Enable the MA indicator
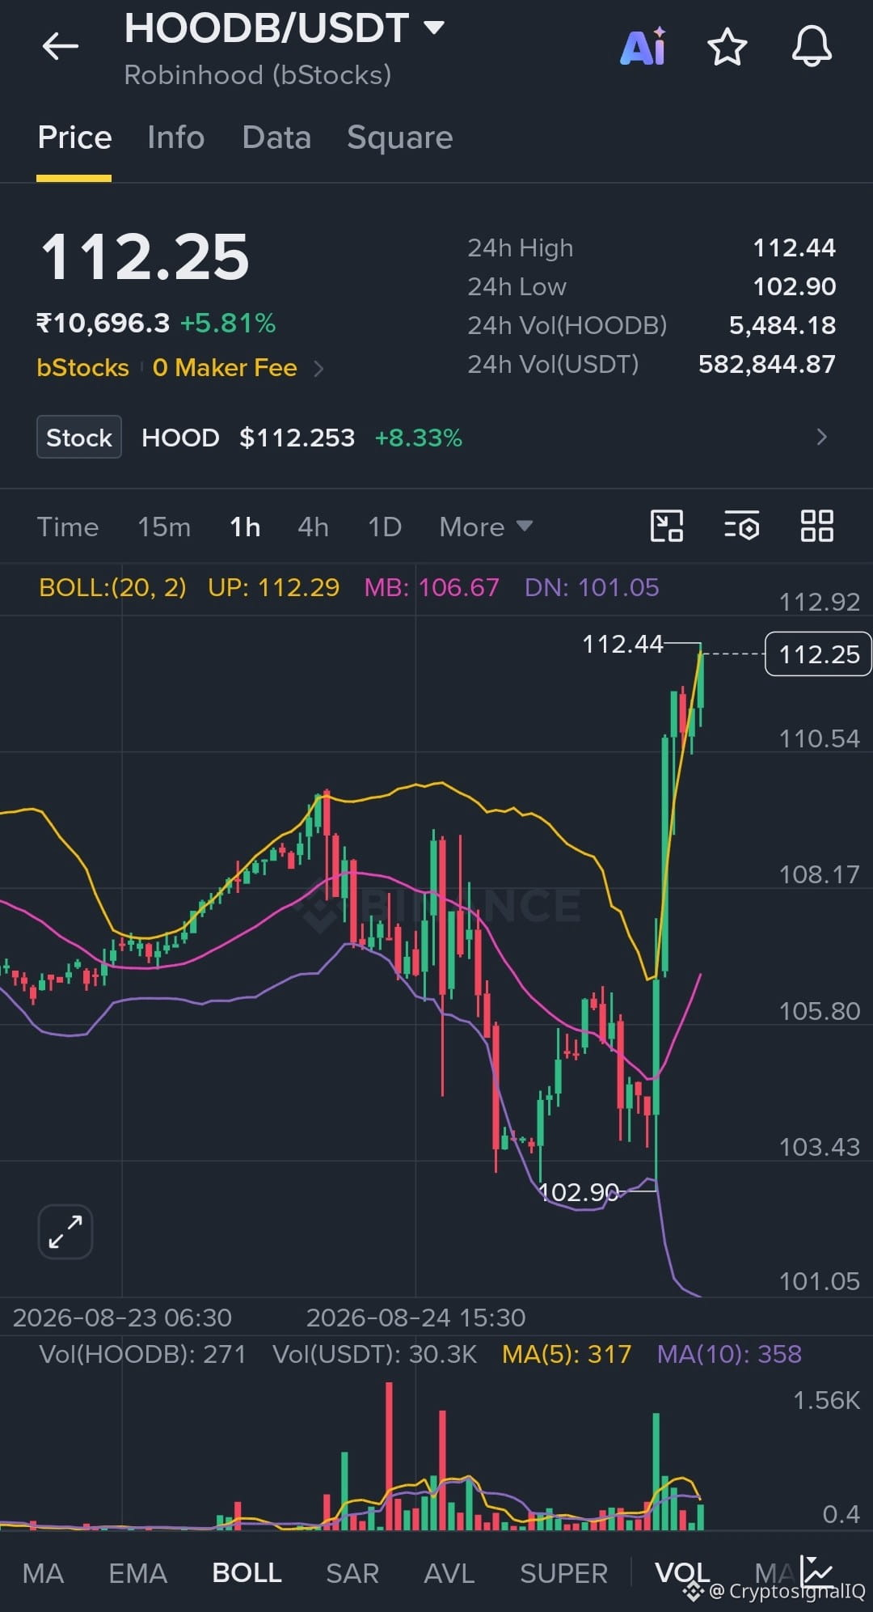873x1612 pixels. (43, 1573)
